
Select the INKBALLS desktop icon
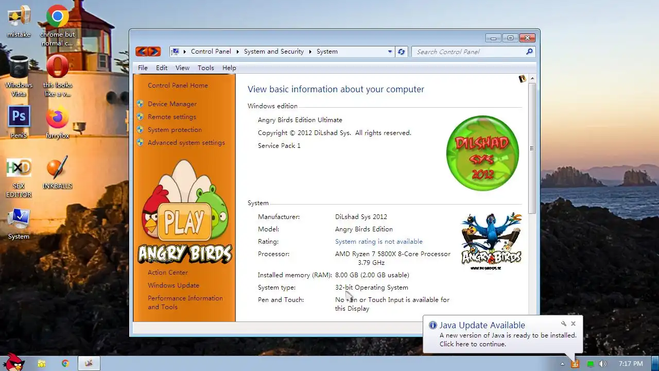pyautogui.click(x=58, y=173)
